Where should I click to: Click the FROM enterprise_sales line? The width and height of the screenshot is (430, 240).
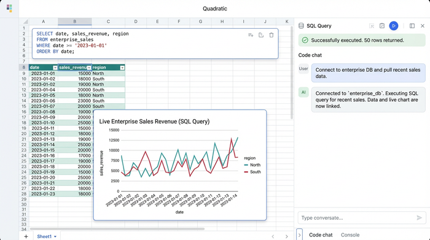tap(65, 40)
